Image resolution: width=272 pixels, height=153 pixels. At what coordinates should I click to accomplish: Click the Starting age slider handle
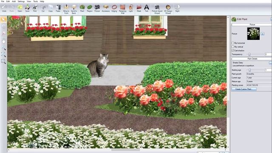(x=249, y=70)
